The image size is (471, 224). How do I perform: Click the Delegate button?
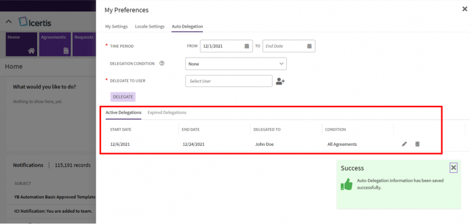tap(123, 97)
